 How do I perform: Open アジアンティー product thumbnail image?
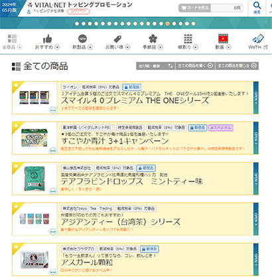pos(34,219)
